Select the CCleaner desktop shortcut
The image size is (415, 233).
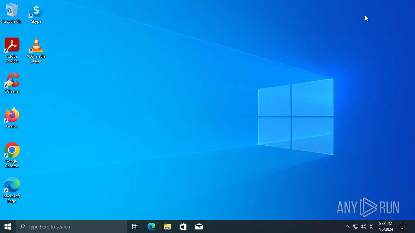pos(12,83)
